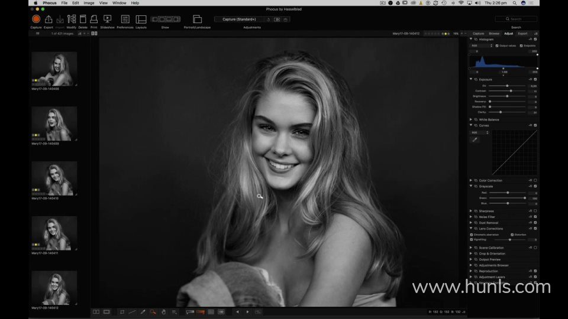Viewport: 568px width, 319px height.
Task: Click the previous image arrow
Action: (x=237, y=312)
